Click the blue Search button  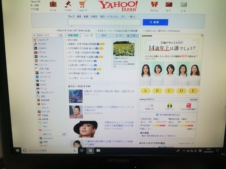tap(155, 22)
